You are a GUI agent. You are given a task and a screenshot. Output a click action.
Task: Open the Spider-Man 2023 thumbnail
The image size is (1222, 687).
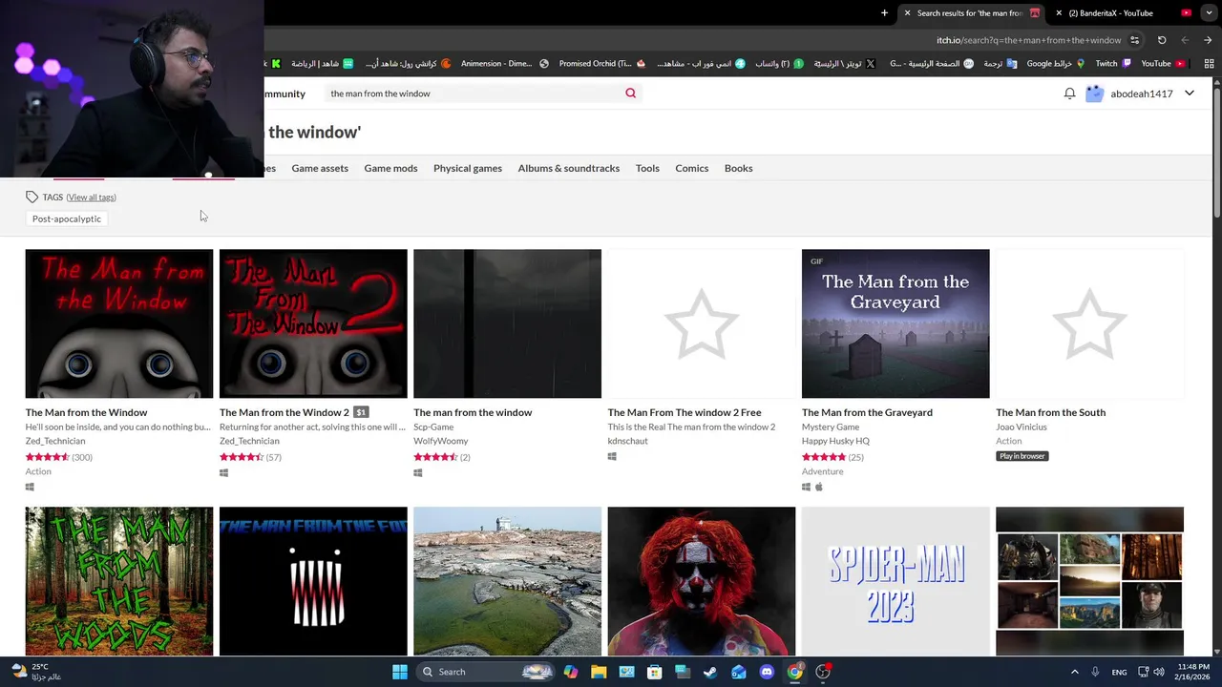(x=895, y=581)
